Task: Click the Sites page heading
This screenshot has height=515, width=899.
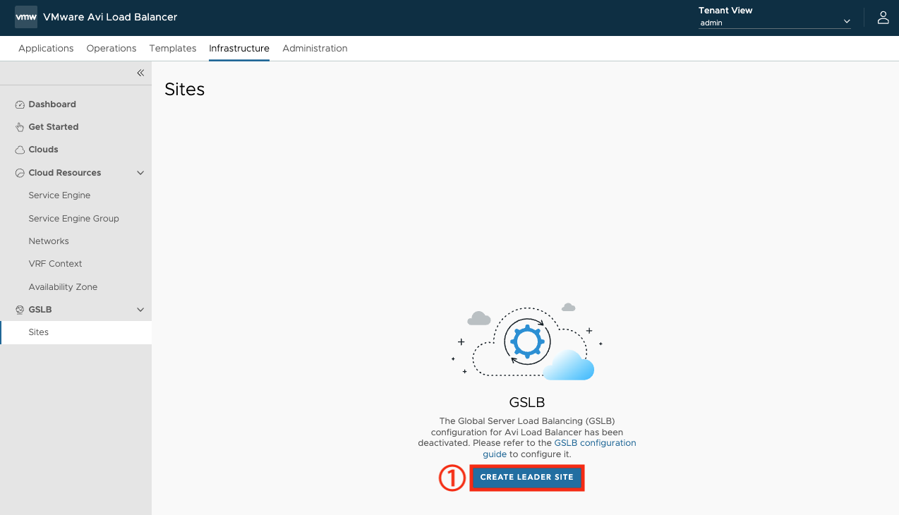Action: [x=185, y=90]
